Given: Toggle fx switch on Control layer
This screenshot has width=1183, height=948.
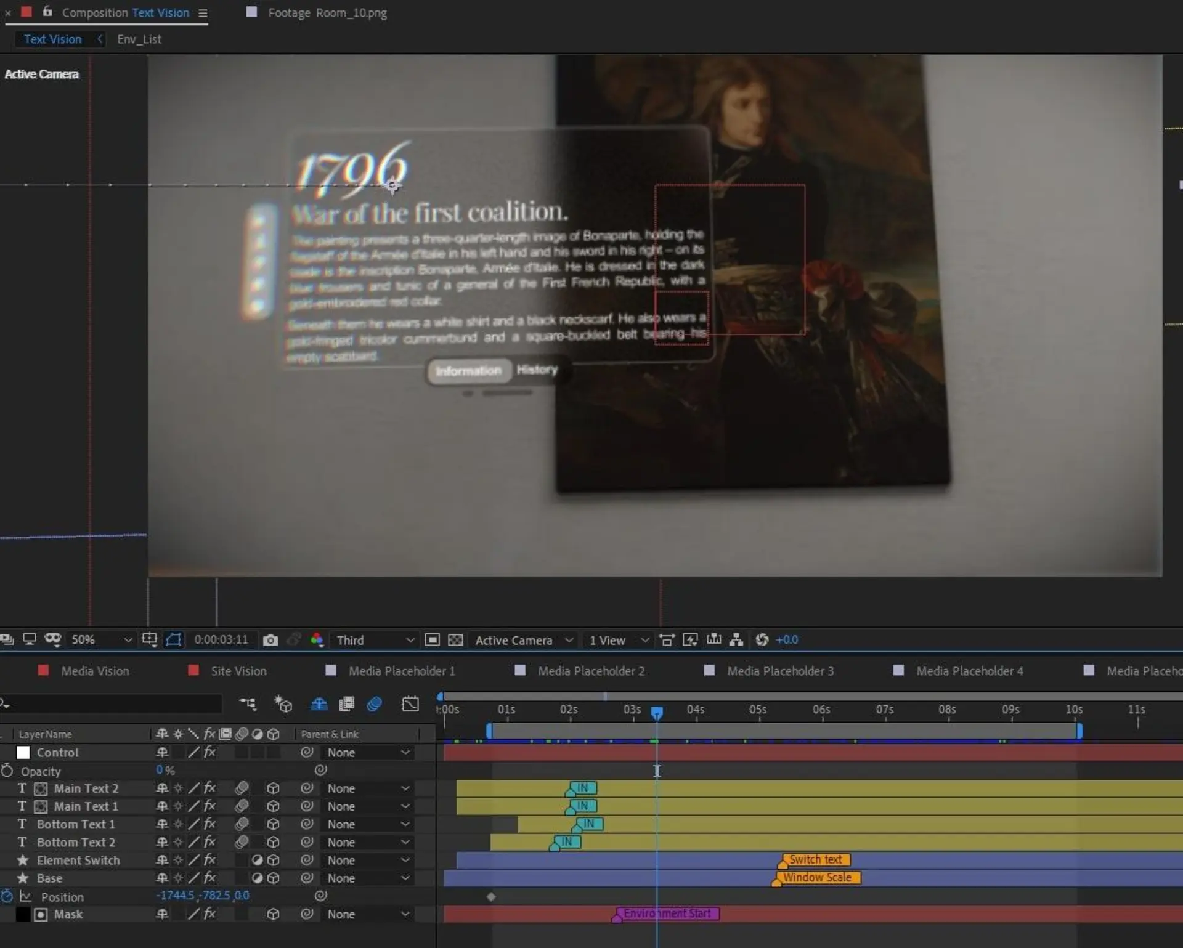Looking at the screenshot, I should coord(209,752).
